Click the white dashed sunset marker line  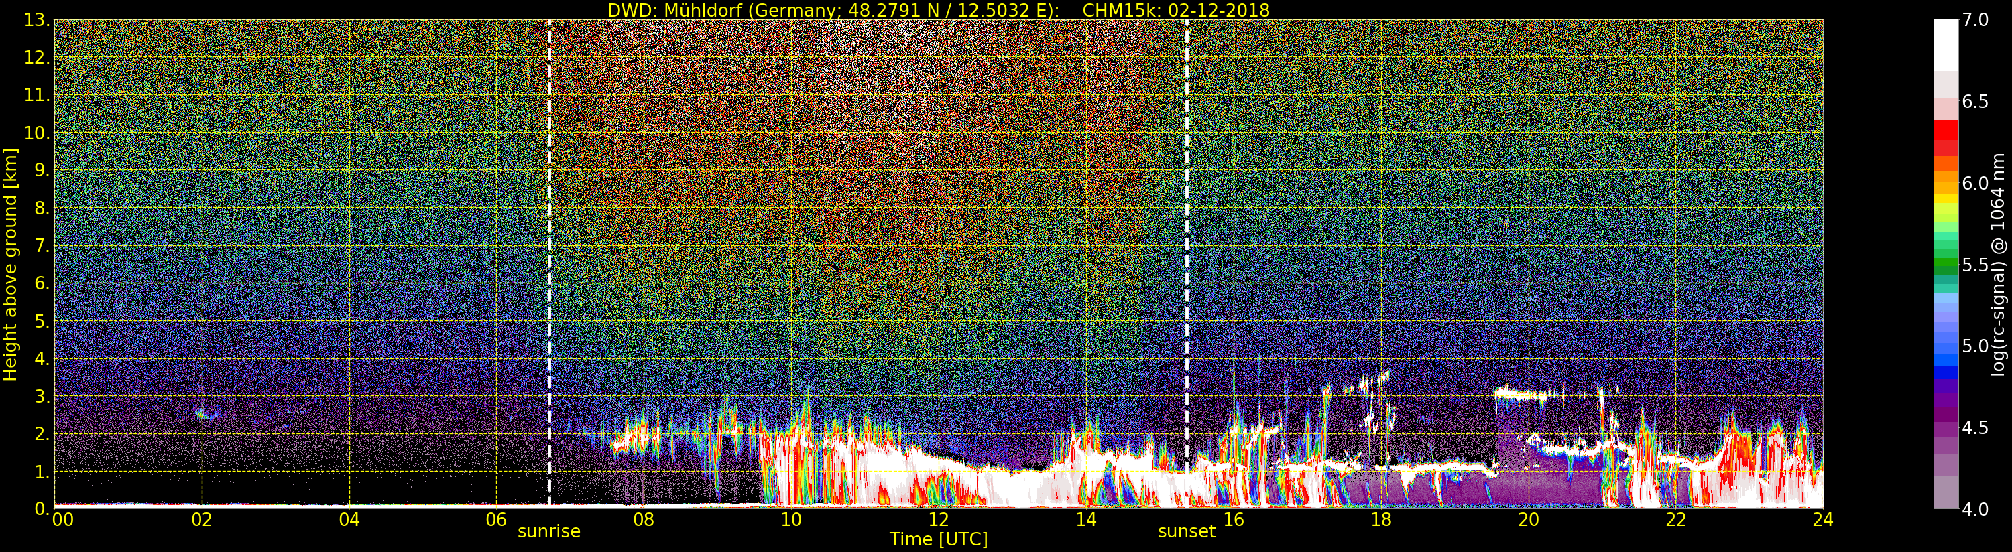click(1187, 264)
